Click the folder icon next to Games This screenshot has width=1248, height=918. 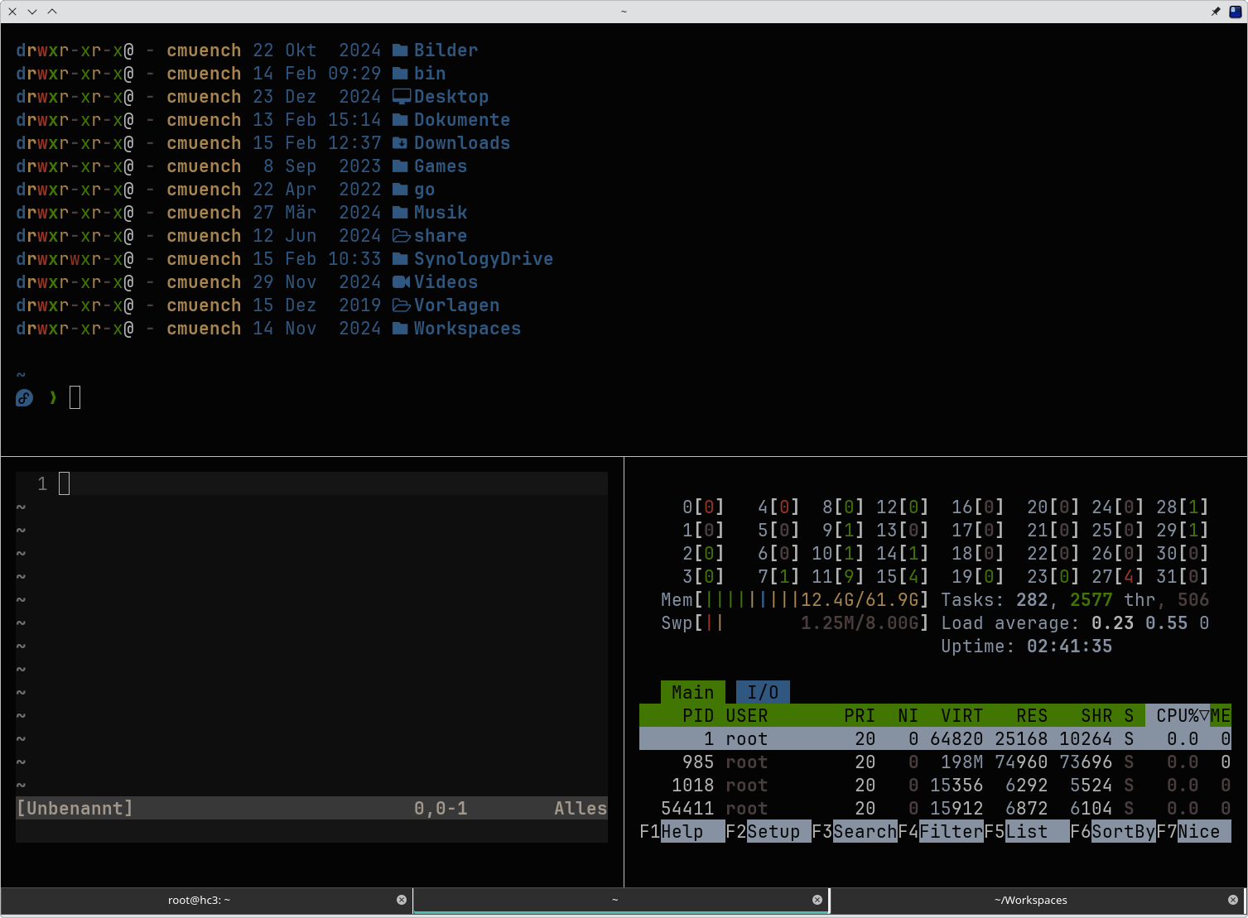pyautogui.click(x=400, y=166)
